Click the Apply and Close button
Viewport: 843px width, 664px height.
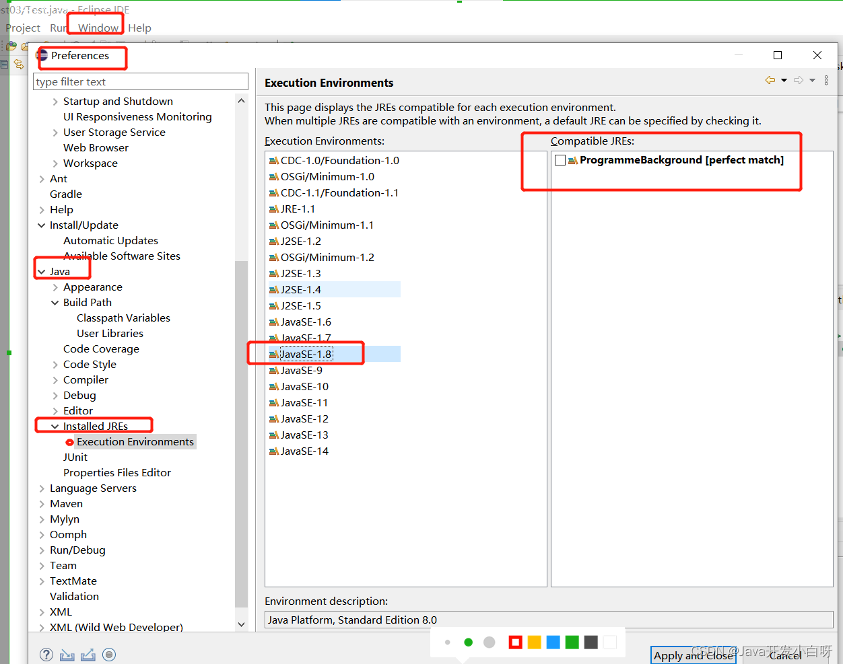(x=693, y=655)
